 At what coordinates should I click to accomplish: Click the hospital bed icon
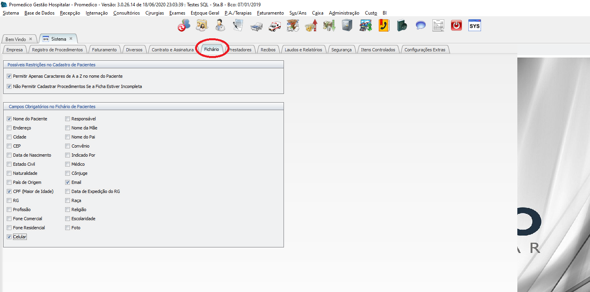(x=256, y=26)
